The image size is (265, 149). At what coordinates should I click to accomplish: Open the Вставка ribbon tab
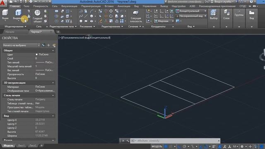point(109,6)
